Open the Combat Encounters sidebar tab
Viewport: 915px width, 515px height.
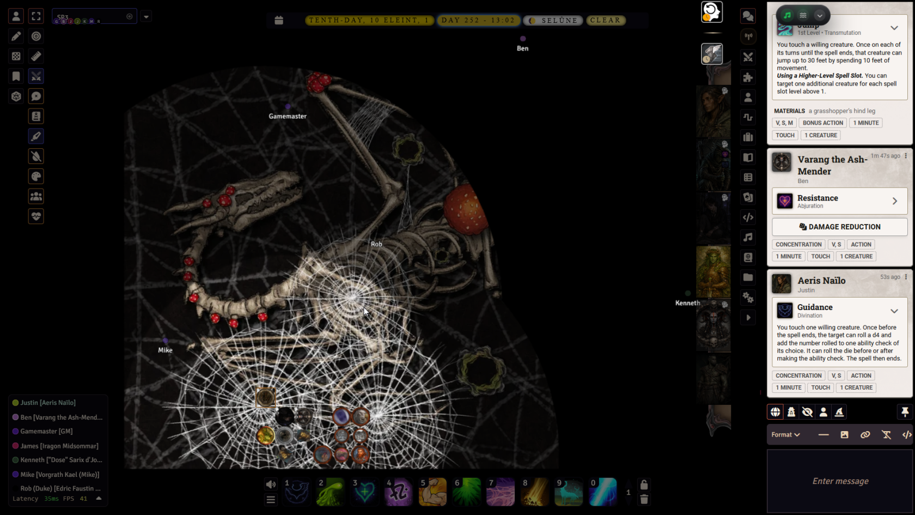[x=748, y=57]
